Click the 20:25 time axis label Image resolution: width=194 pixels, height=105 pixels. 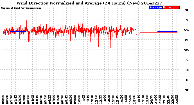[151, 99]
